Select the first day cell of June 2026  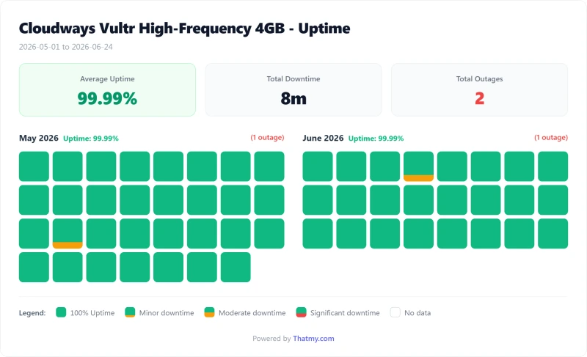pos(318,166)
